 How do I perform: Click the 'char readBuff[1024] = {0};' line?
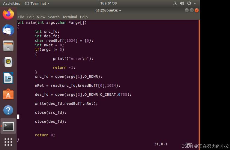point(64,40)
